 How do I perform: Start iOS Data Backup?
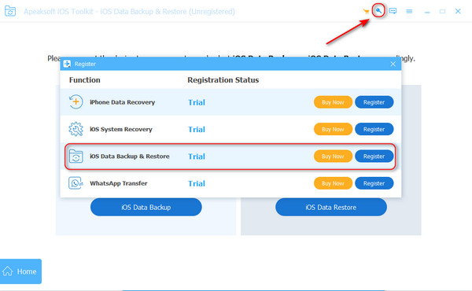pyautogui.click(x=146, y=207)
